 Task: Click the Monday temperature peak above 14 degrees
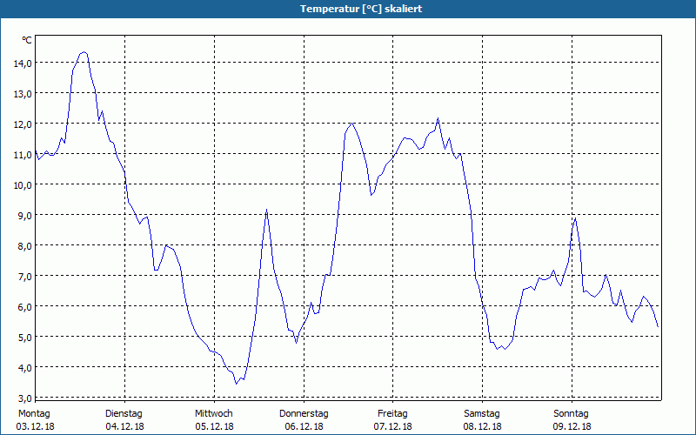pyautogui.click(x=84, y=52)
